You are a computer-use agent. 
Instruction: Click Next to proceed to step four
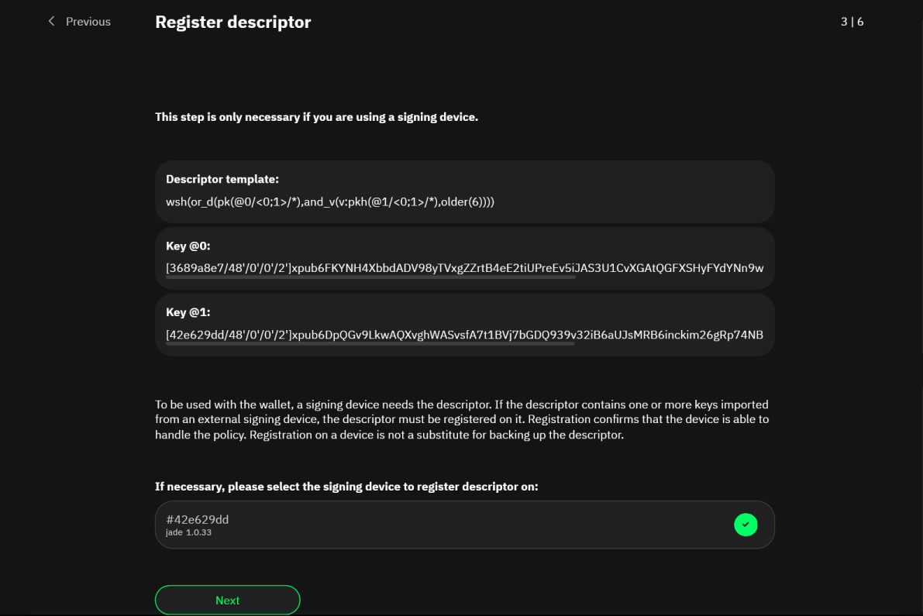coord(227,600)
